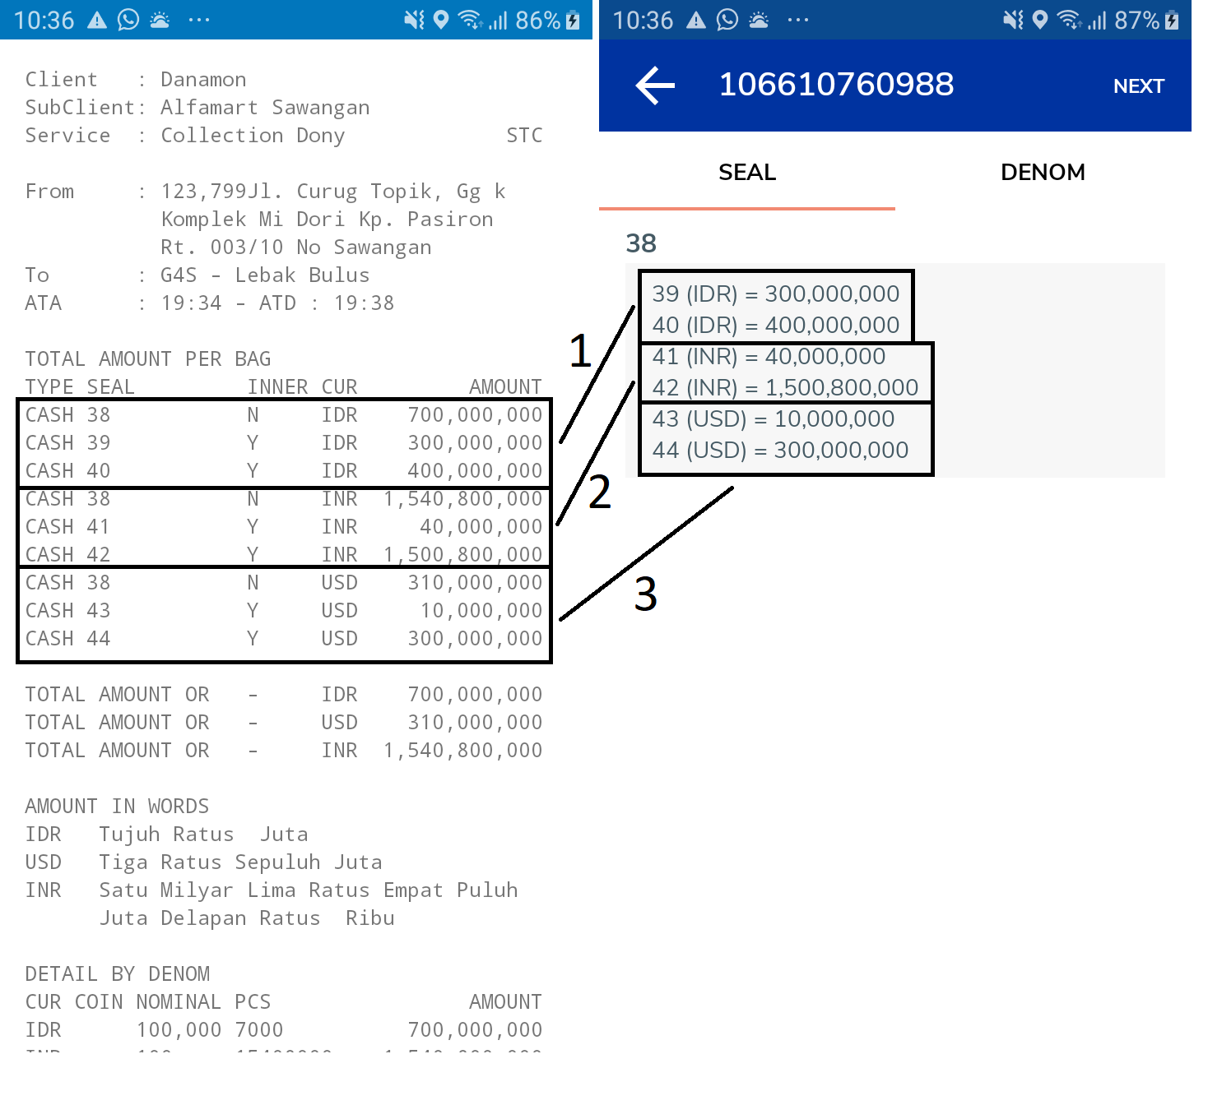Tap the ATA 19:34 - ATD 19:38 line
Image resolution: width=1208 pixels, height=1105 pixels.
click(210, 303)
